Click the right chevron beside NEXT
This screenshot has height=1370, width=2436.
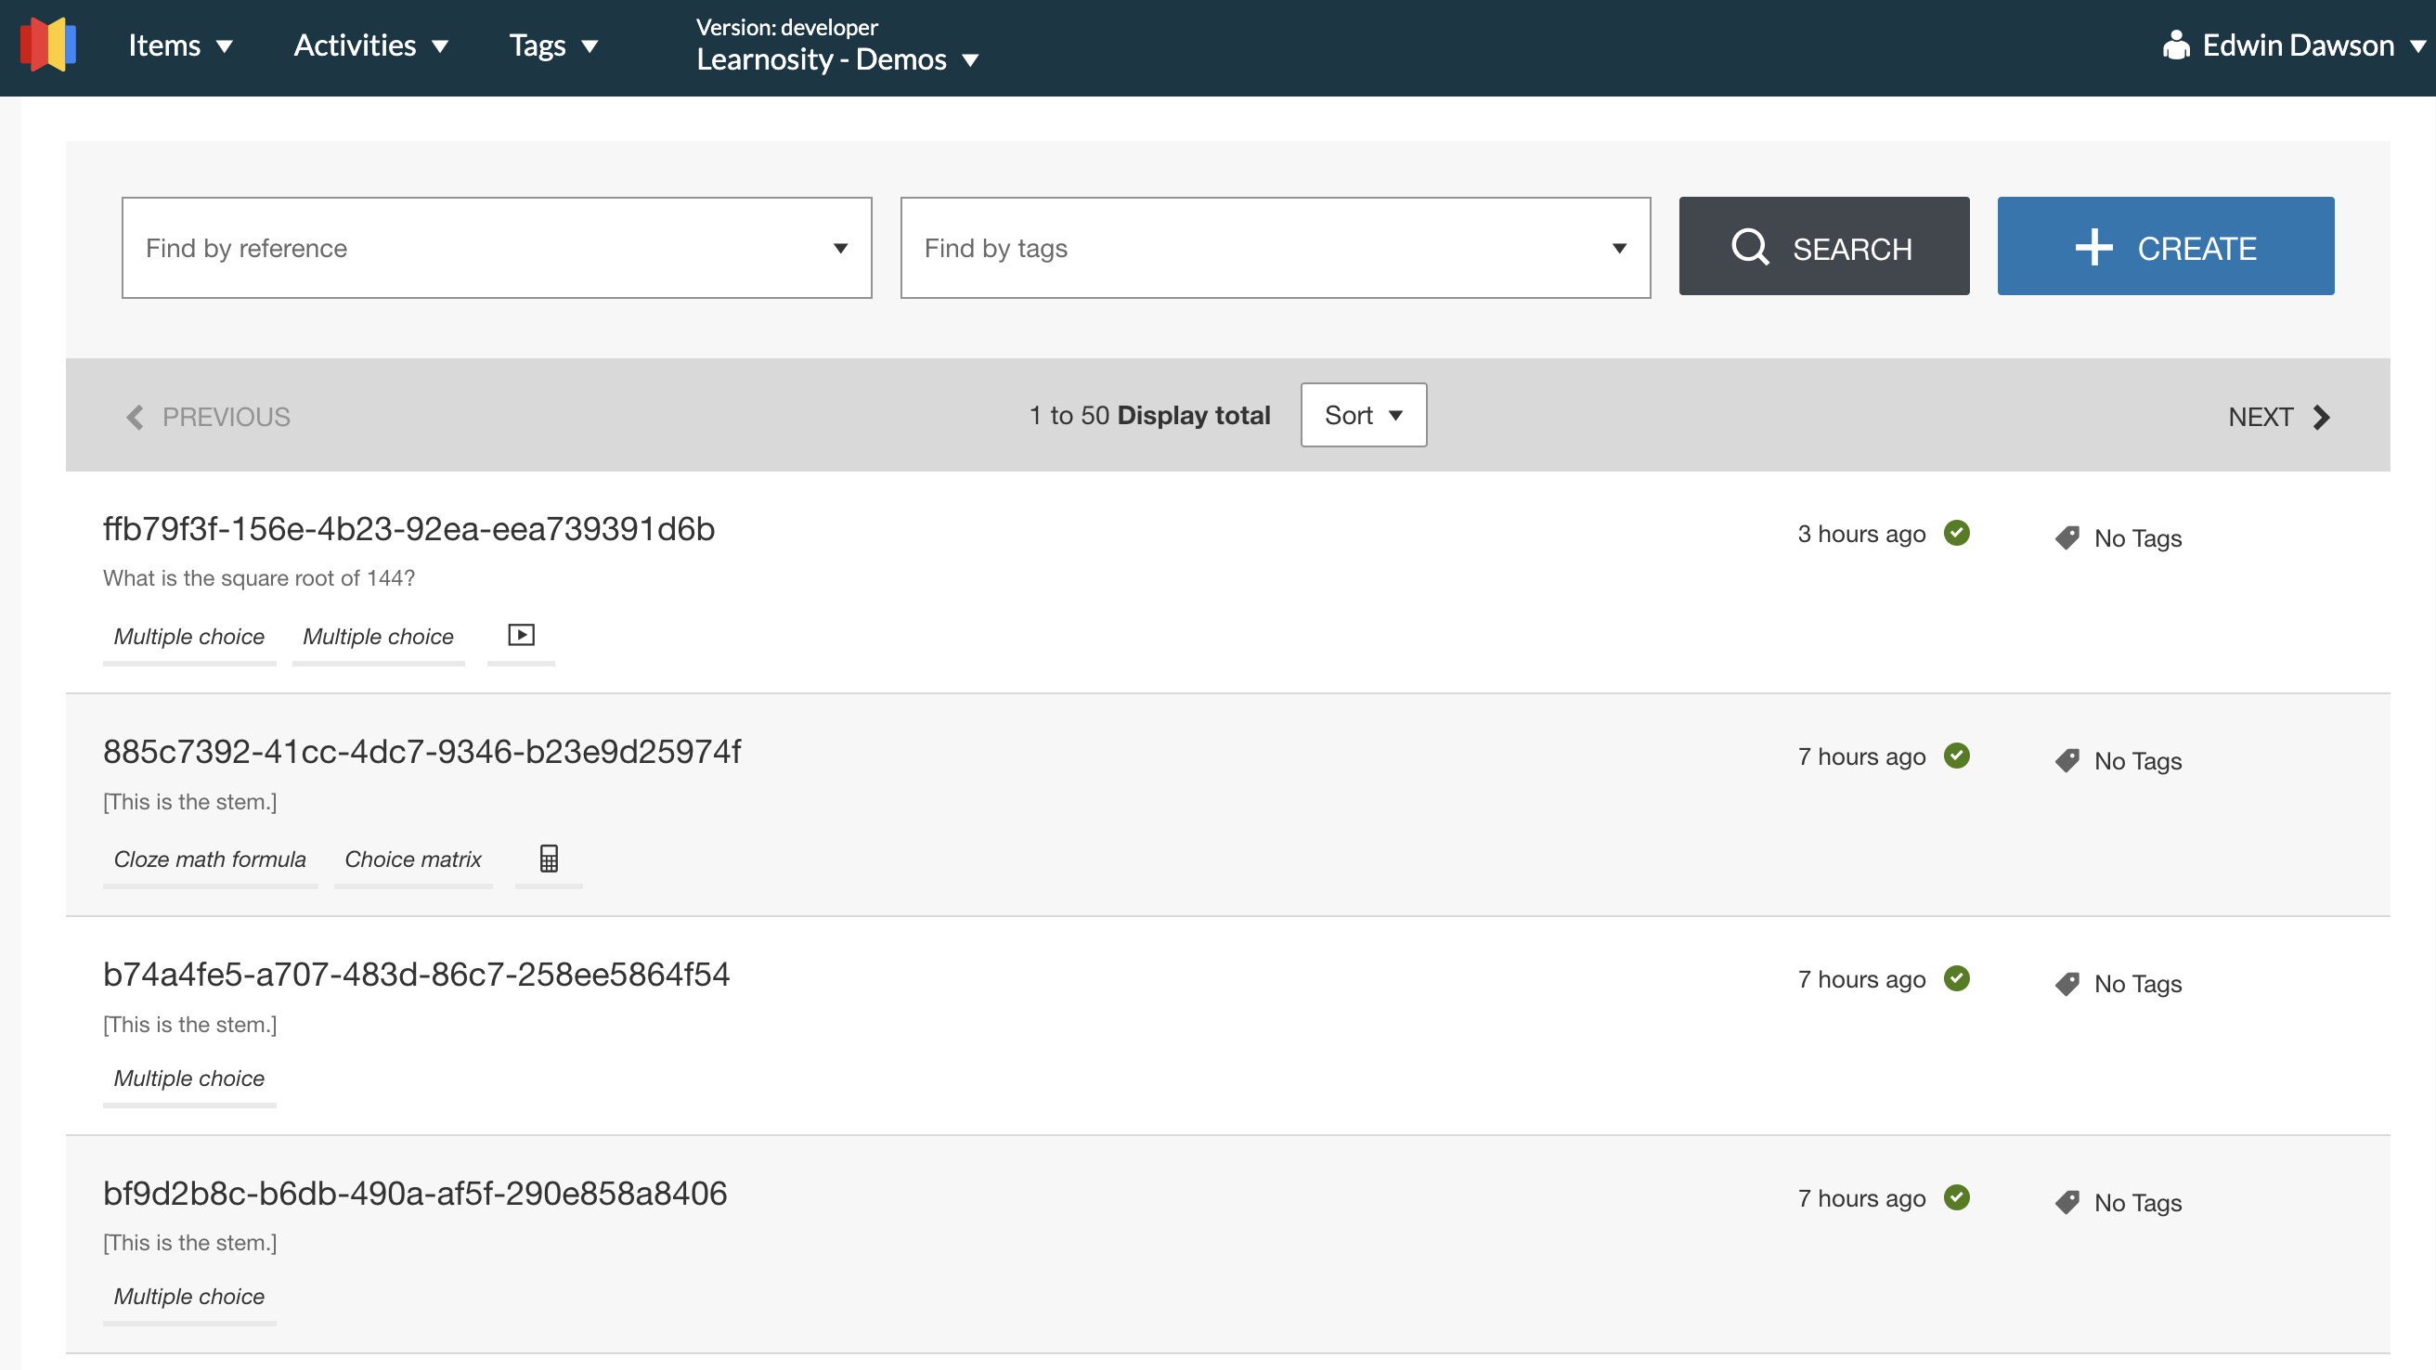[x=2322, y=417]
